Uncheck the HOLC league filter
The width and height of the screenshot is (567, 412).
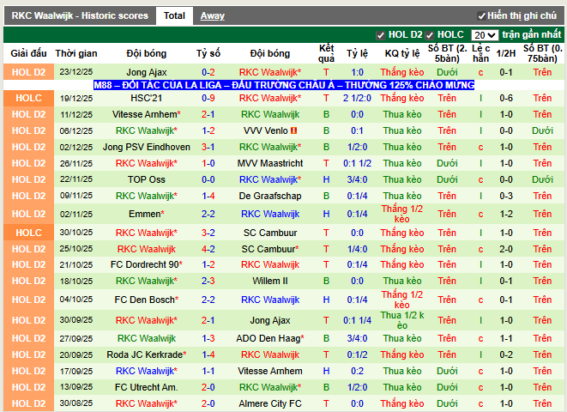click(429, 35)
